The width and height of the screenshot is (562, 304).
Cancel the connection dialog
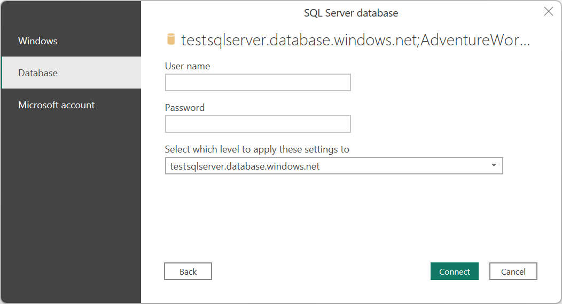click(513, 271)
